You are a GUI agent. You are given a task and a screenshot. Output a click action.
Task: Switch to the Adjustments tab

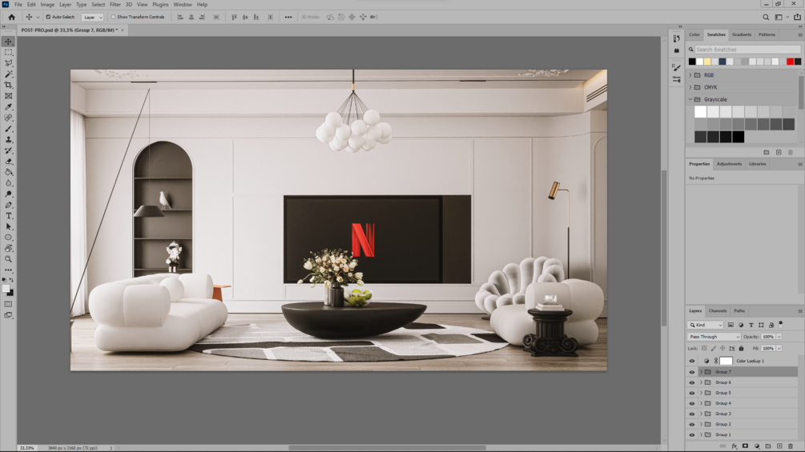pos(729,164)
